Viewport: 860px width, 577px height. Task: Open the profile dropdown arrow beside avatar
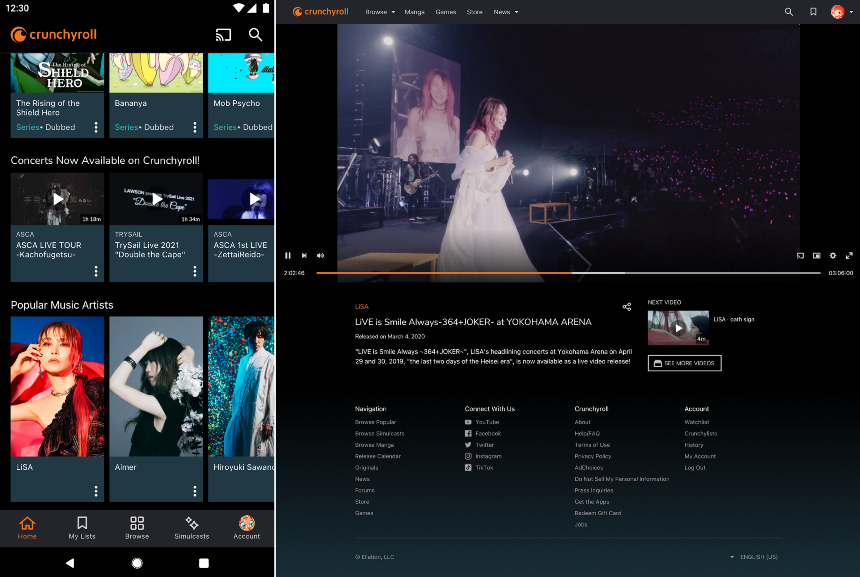pyautogui.click(x=851, y=12)
